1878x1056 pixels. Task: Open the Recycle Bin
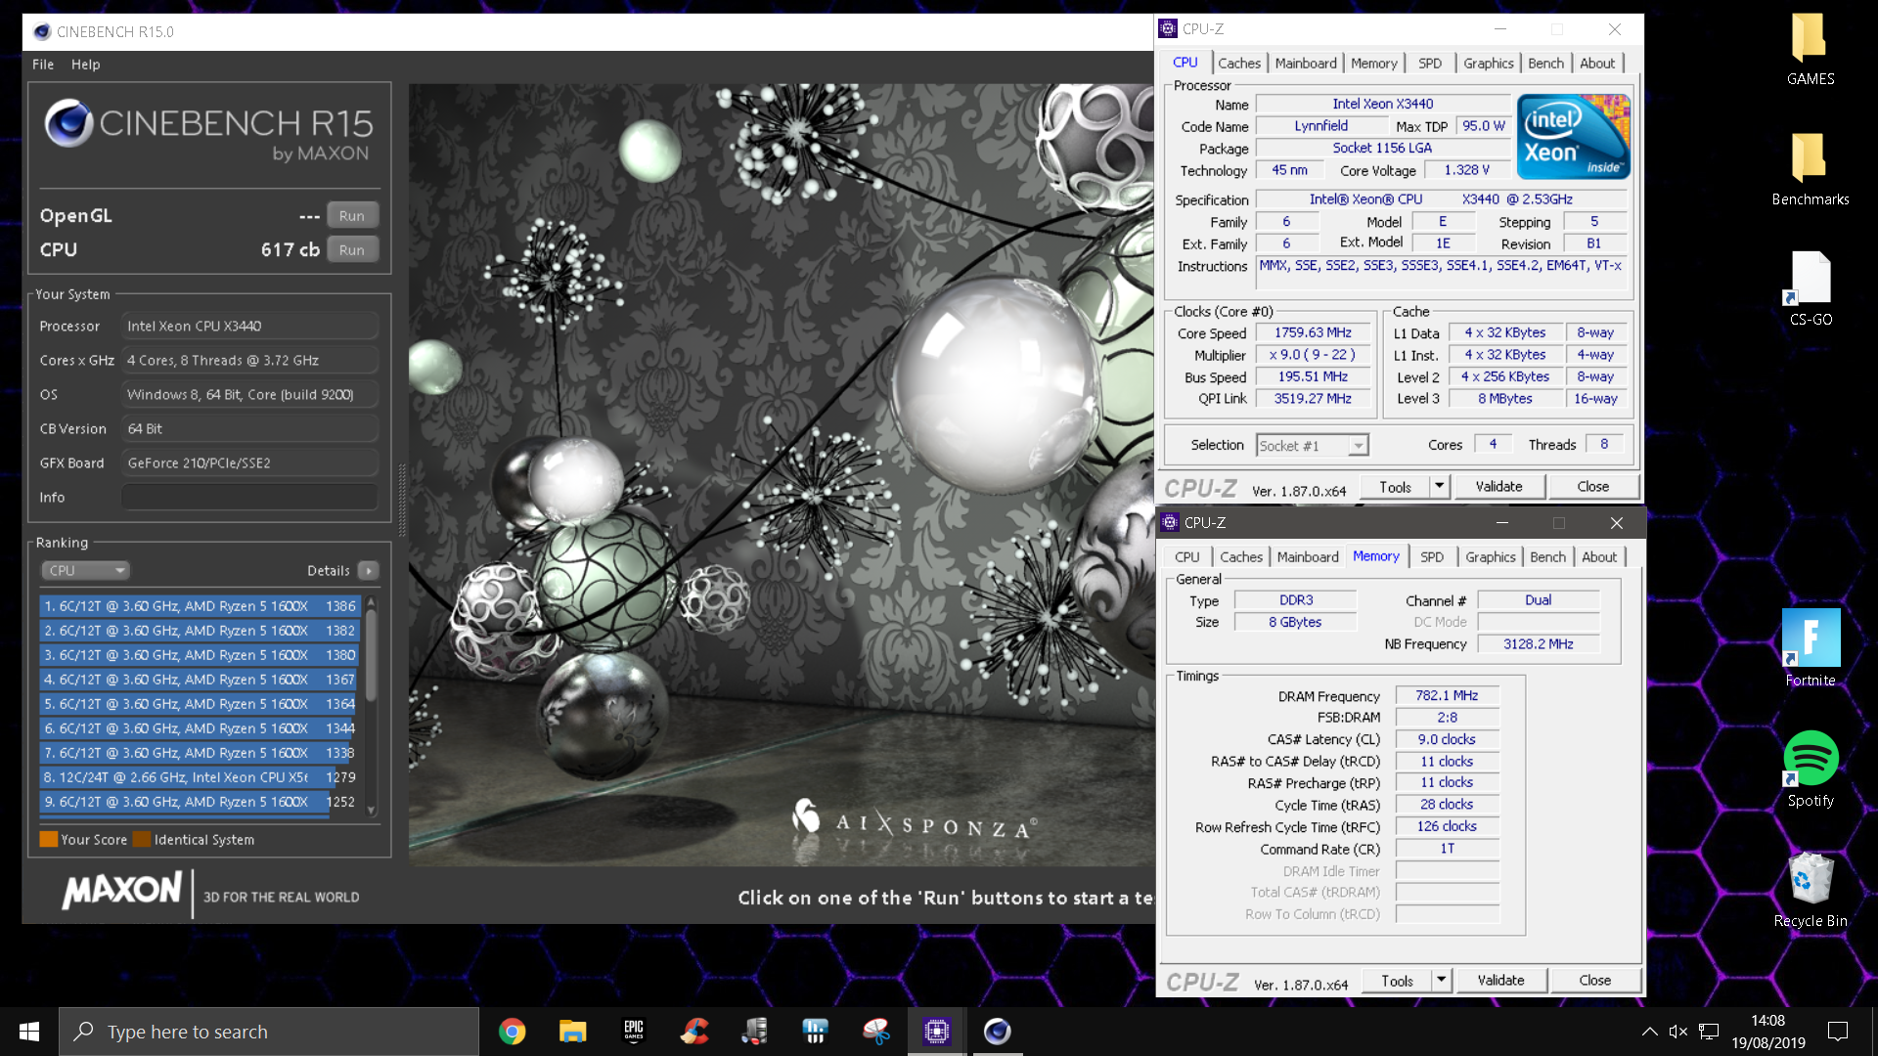[1811, 890]
